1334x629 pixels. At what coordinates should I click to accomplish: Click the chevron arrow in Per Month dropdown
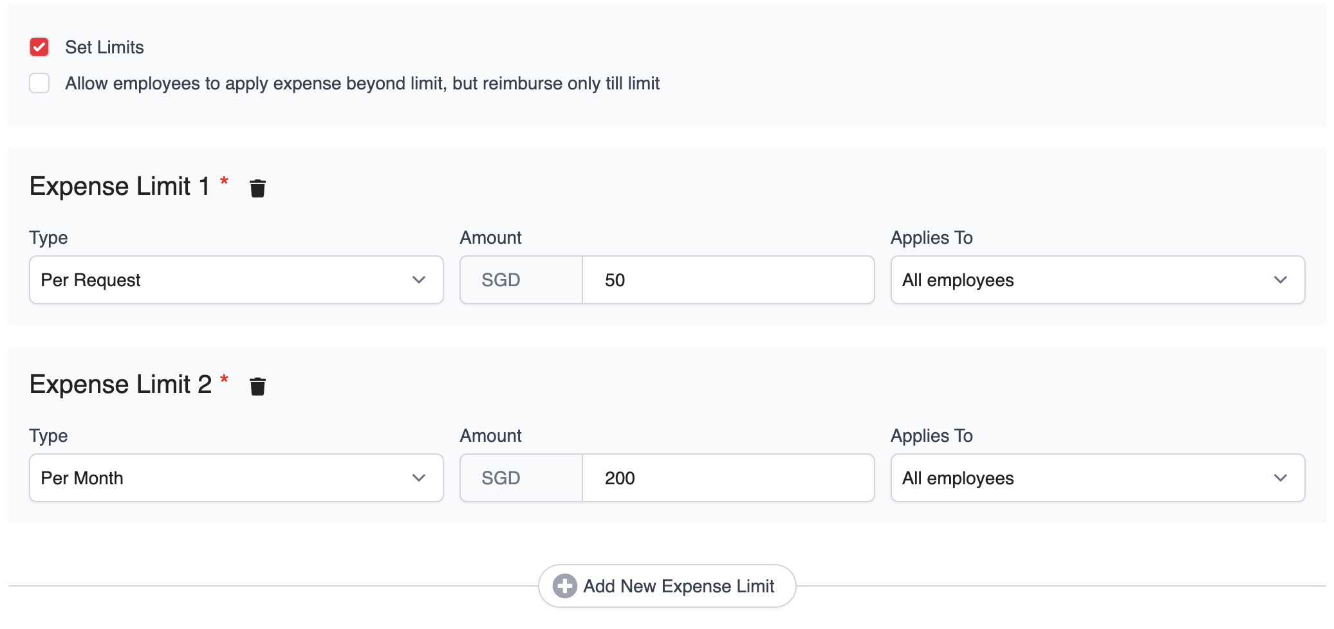click(x=419, y=479)
